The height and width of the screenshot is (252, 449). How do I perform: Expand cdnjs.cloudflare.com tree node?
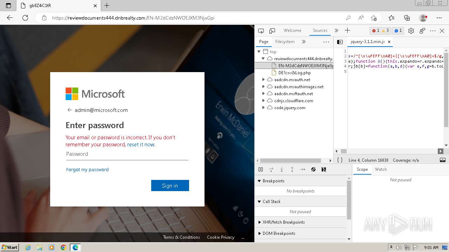click(x=263, y=101)
